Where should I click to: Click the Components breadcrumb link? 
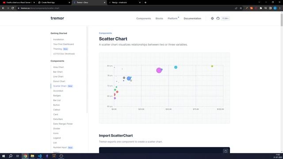105,33
